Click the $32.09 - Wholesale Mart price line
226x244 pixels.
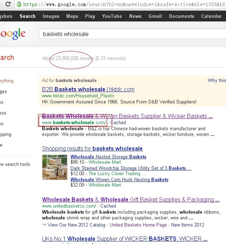pyautogui.click(x=96, y=185)
